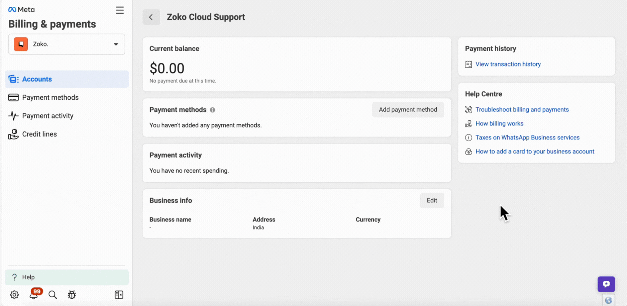Click the Help question mark icon
This screenshot has width=627, height=306.
tap(14, 277)
